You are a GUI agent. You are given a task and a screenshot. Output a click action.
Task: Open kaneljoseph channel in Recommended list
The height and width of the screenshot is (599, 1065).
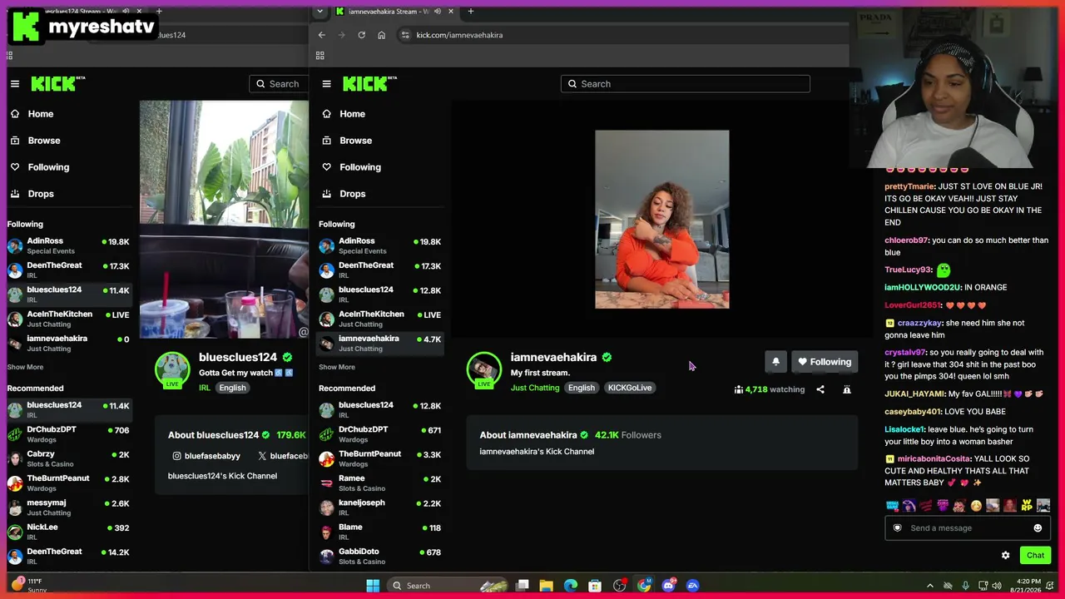(380, 507)
